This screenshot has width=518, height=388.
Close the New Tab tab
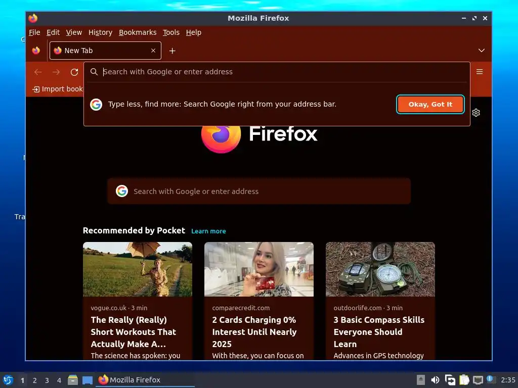point(153,51)
